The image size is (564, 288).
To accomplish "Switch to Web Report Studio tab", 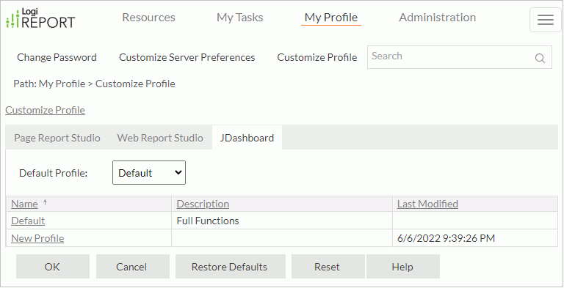I will click(160, 138).
